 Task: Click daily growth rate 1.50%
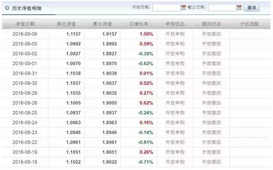[146, 34]
